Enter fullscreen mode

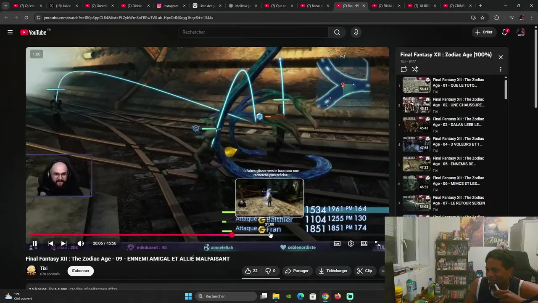click(x=377, y=243)
